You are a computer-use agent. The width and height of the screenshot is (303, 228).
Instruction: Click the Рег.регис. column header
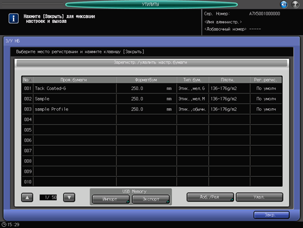point(266,80)
